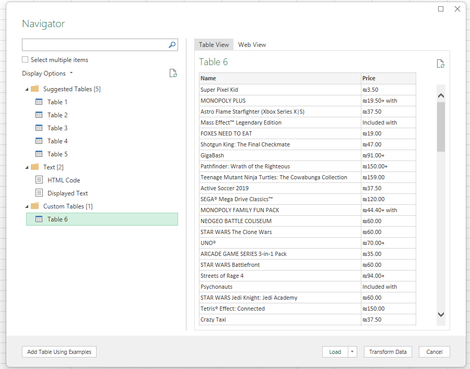Click the search magnifier icon in Navigator

coord(172,45)
